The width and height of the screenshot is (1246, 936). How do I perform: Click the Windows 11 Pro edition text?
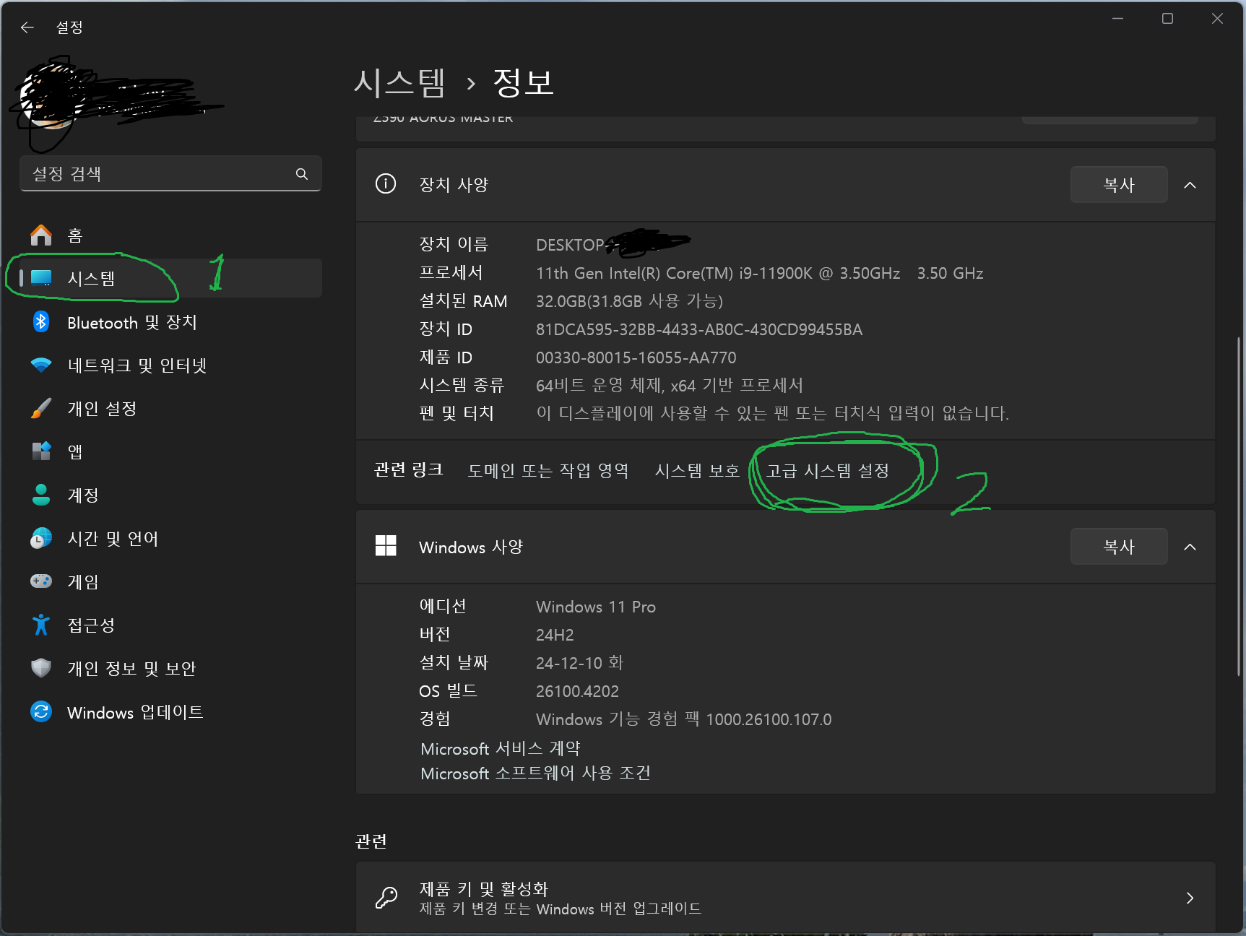(596, 607)
